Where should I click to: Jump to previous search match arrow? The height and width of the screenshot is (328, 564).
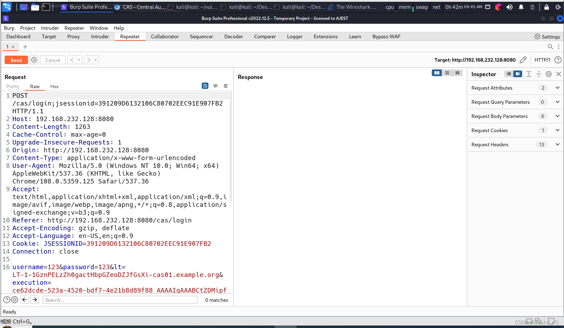[24, 300]
